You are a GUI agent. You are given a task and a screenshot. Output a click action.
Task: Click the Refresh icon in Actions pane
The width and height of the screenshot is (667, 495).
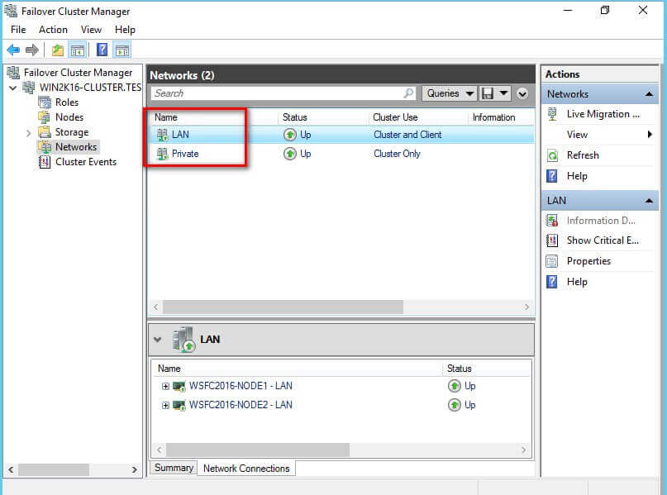pyautogui.click(x=552, y=155)
